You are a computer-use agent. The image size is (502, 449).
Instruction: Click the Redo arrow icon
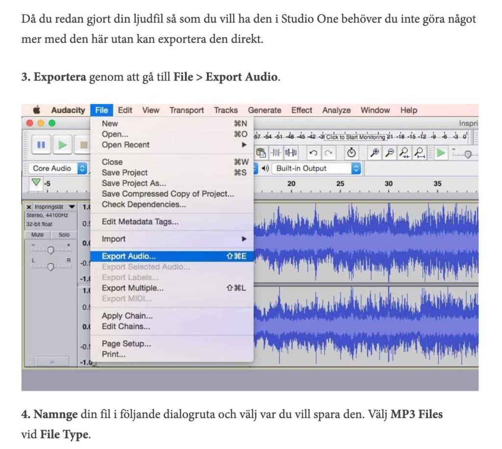(328, 153)
